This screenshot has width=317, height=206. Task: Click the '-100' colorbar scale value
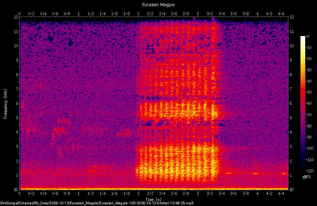pyautogui.click(x=309, y=148)
